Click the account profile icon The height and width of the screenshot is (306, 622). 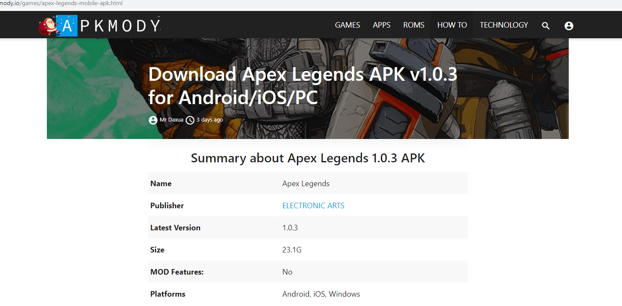tap(569, 25)
